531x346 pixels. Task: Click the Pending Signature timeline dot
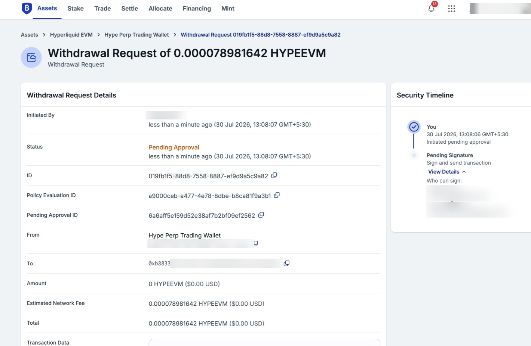pyautogui.click(x=414, y=155)
